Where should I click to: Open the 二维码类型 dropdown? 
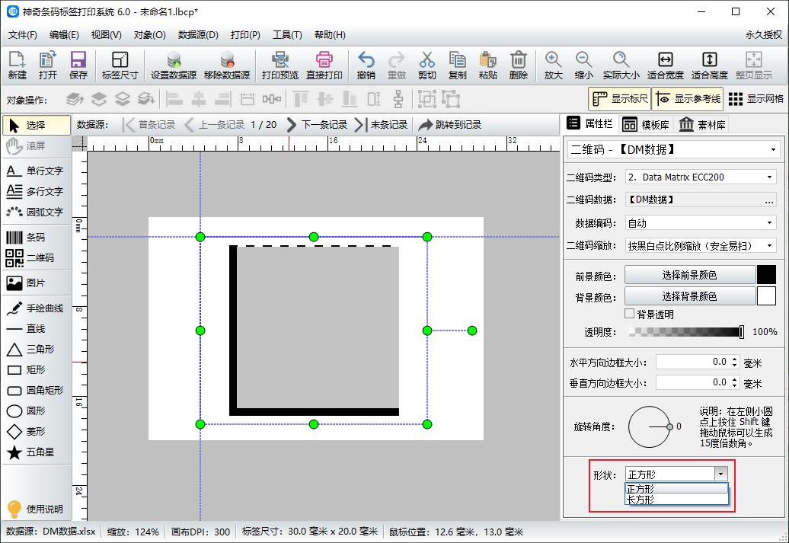[700, 177]
